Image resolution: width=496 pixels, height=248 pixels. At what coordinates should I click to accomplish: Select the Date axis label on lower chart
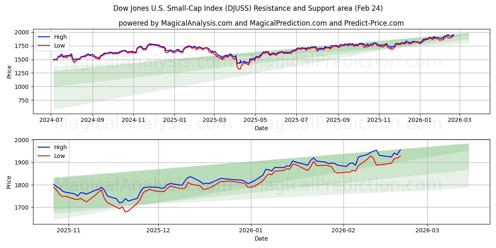tap(262, 238)
